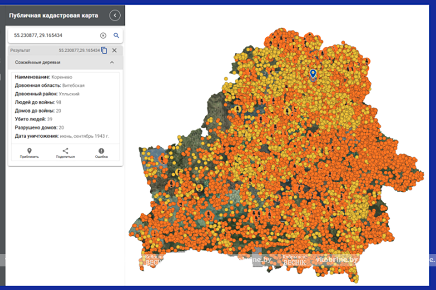Select coordinates text in Результат header
436x290 pixels.
79,50
